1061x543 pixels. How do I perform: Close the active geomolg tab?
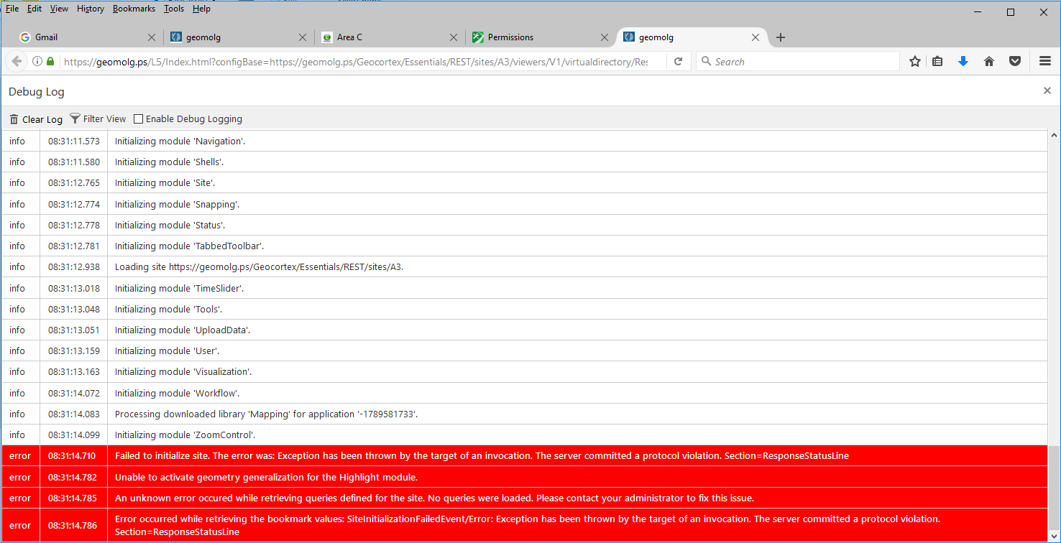tap(755, 37)
